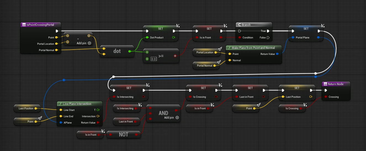Select Line Plane Intersection node title
The width and height of the screenshot is (366, 151).
[77, 104]
